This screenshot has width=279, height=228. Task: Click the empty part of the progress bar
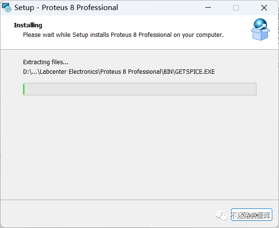pos(140,89)
